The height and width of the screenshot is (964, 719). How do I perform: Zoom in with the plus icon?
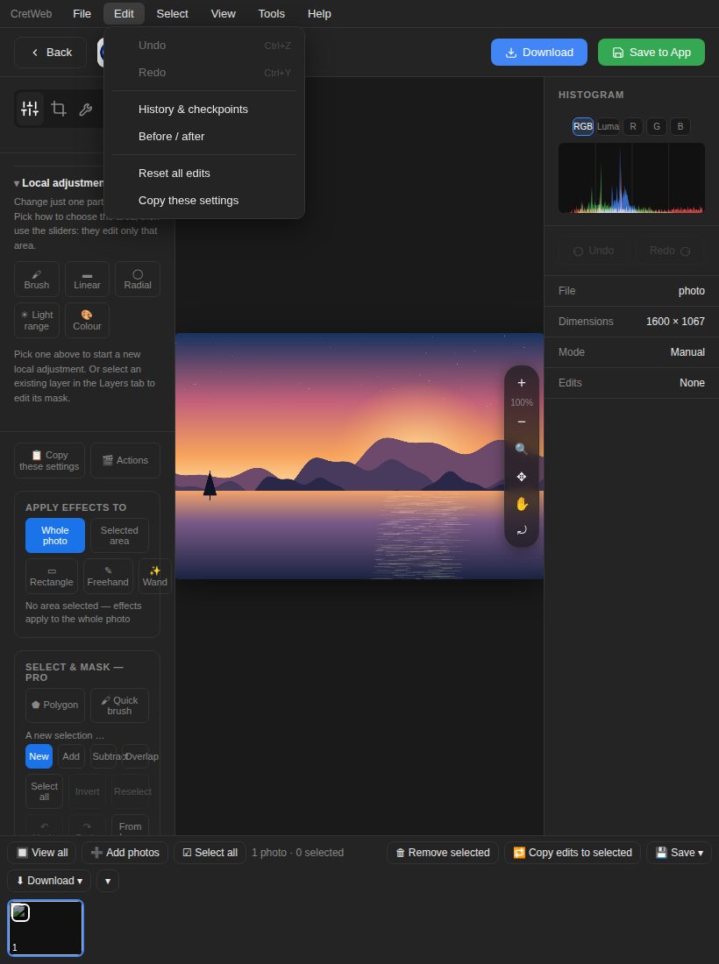click(522, 383)
